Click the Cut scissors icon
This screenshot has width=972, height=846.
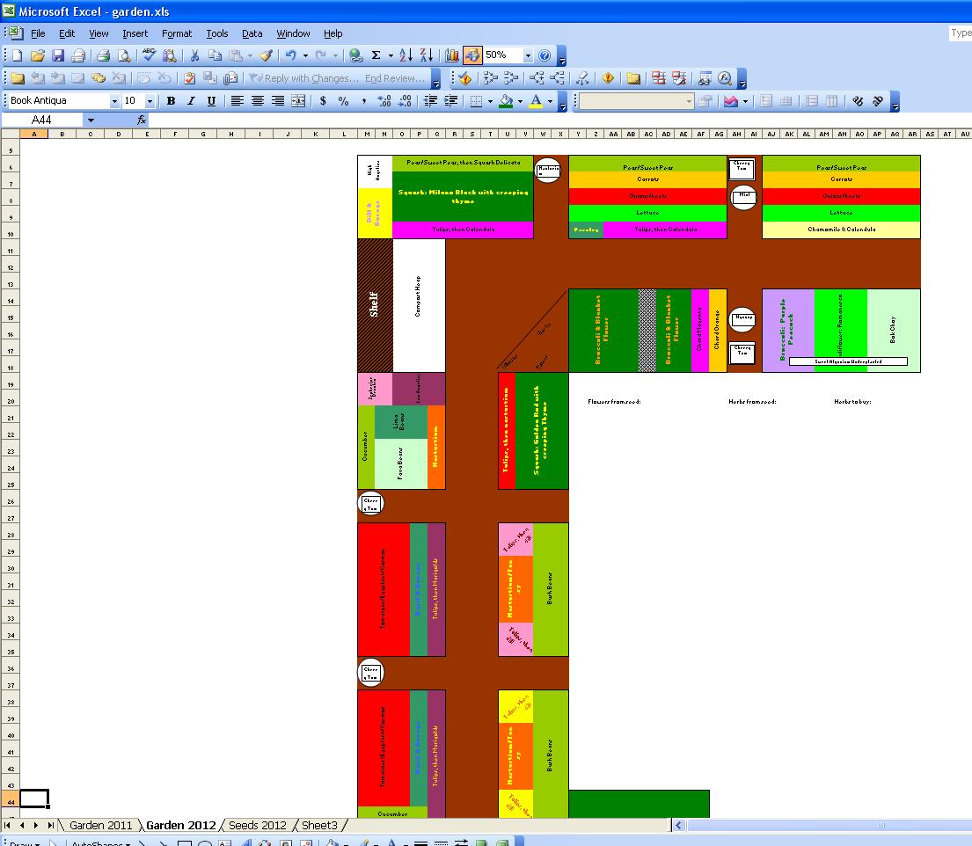click(x=195, y=55)
